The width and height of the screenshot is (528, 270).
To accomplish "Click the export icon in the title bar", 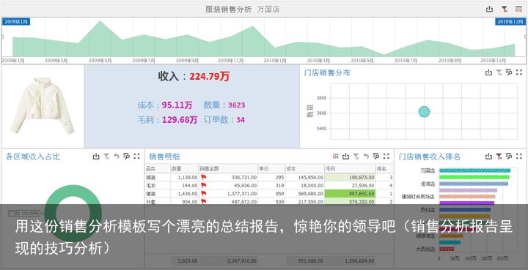I will click(x=489, y=10).
